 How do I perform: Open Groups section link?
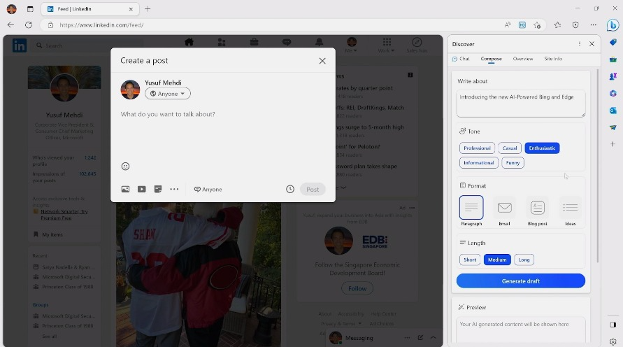(41, 304)
